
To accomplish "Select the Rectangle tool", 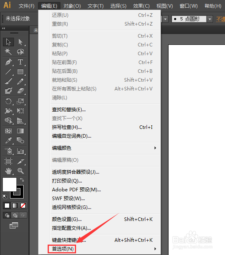I will point(20,72).
